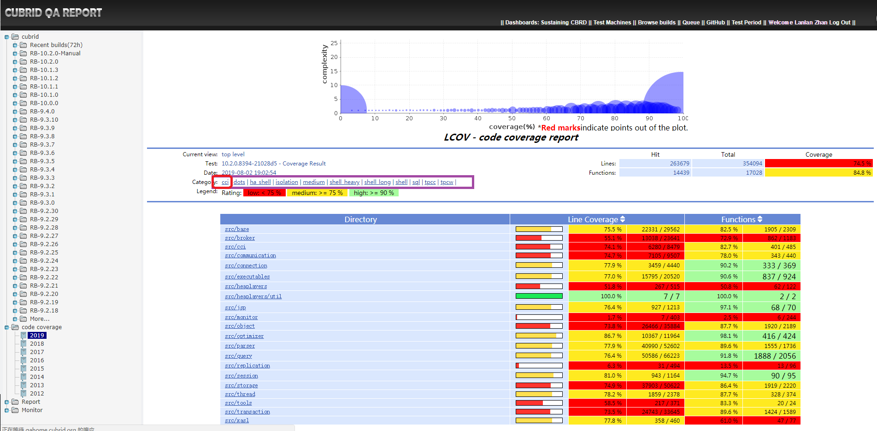Expand the More... tree node
Viewport: 877px width, 431px height.
click(15, 319)
